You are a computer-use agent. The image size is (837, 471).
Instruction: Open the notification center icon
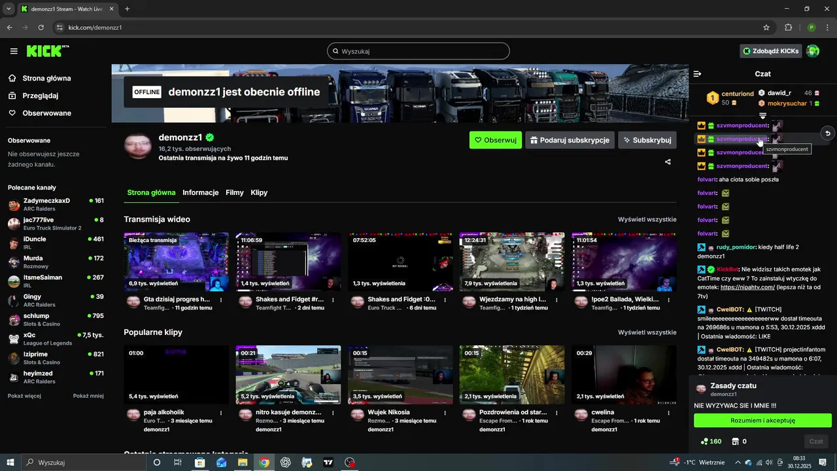823,462
